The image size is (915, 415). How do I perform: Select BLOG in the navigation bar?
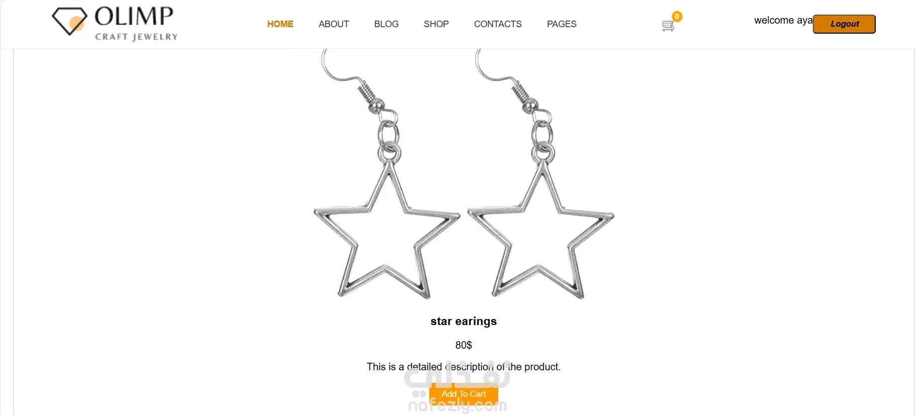click(x=387, y=24)
